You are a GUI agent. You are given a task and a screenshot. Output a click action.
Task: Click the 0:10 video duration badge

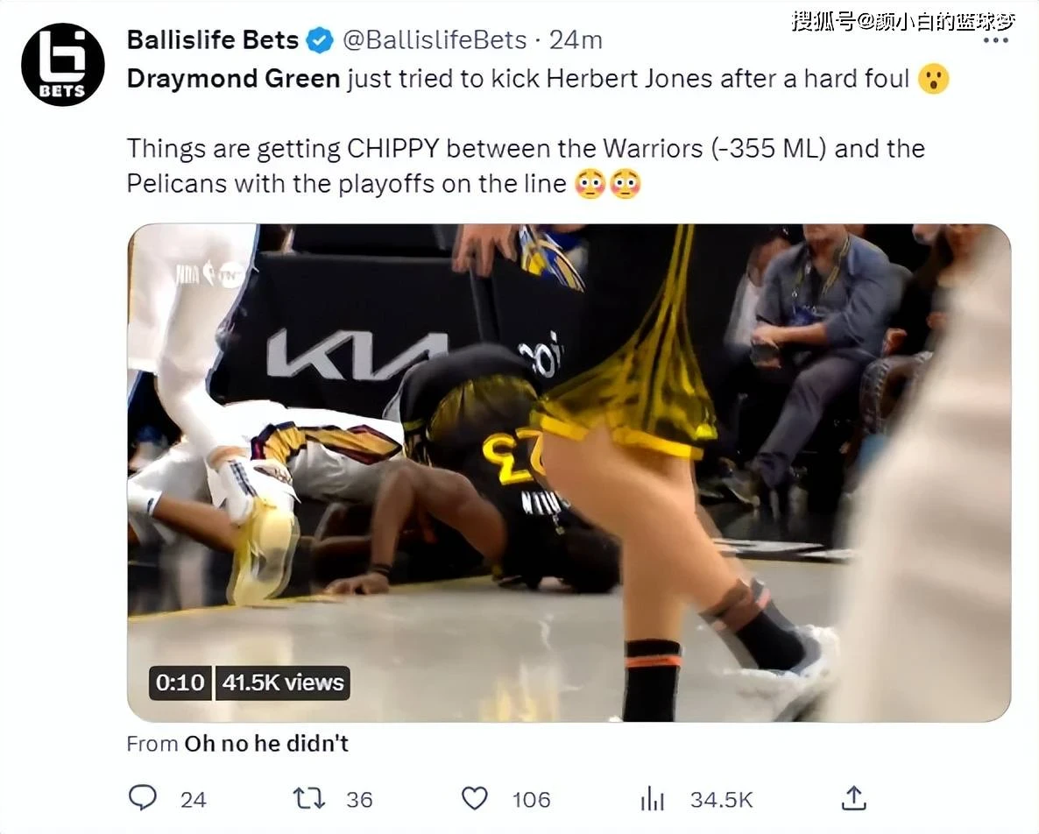point(180,682)
